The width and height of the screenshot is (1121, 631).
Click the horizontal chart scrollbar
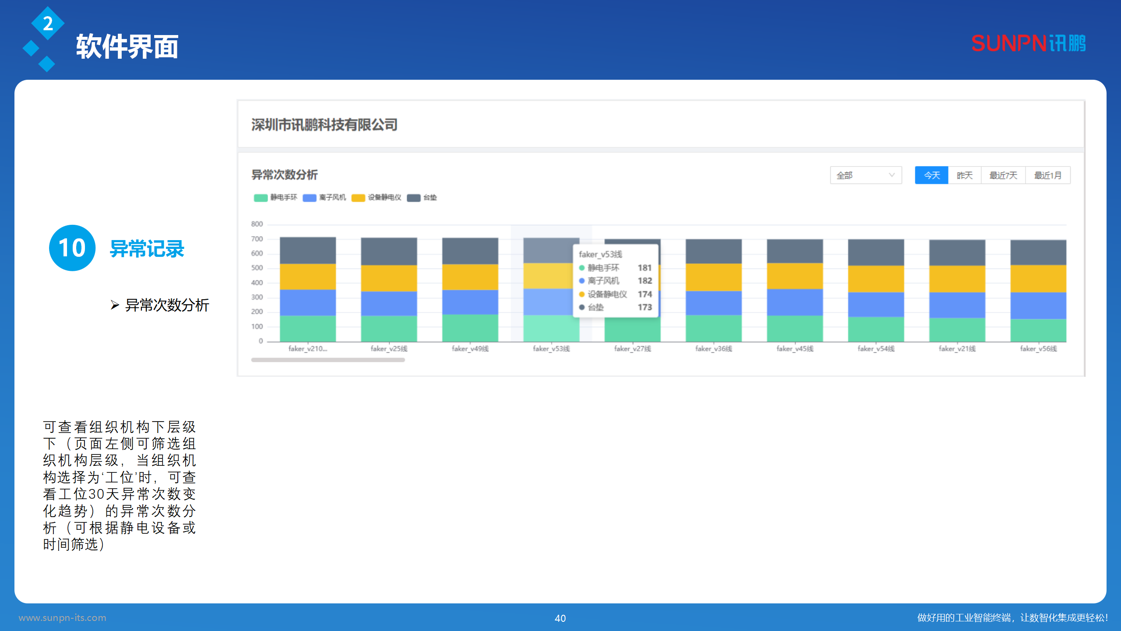[x=328, y=360]
